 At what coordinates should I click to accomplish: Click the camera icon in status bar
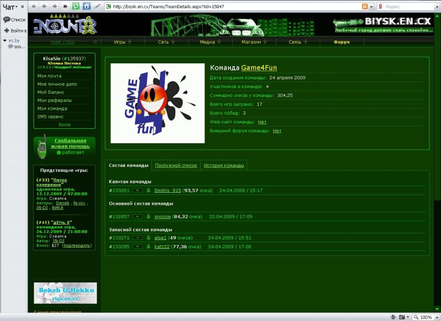[402, 317]
